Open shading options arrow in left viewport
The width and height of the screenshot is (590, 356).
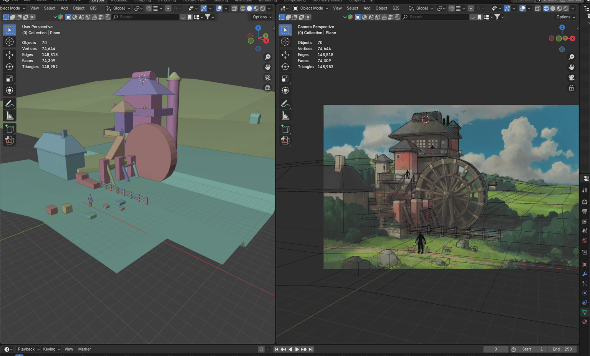269,8
